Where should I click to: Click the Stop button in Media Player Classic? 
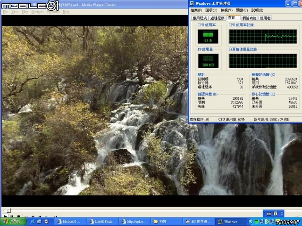[18, 217]
